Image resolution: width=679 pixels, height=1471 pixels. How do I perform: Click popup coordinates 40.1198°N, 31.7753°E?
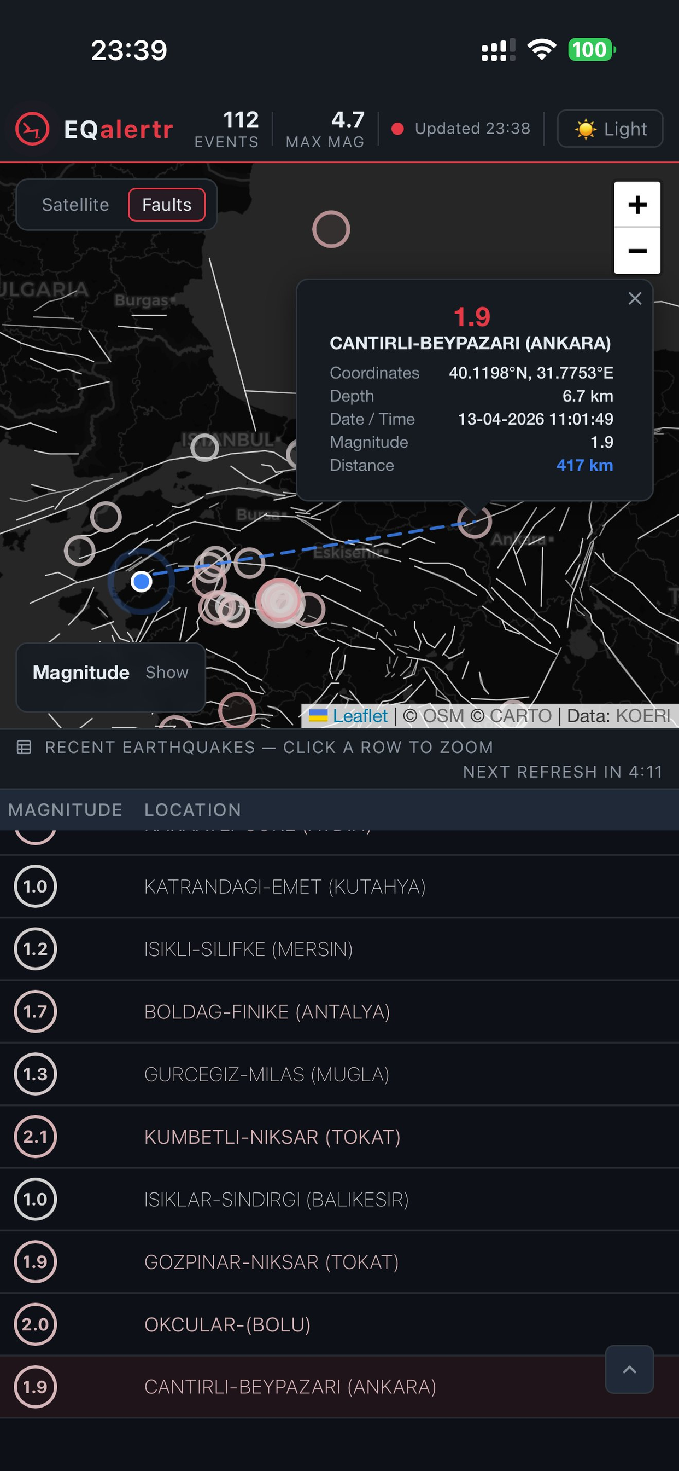[x=531, y=373]
